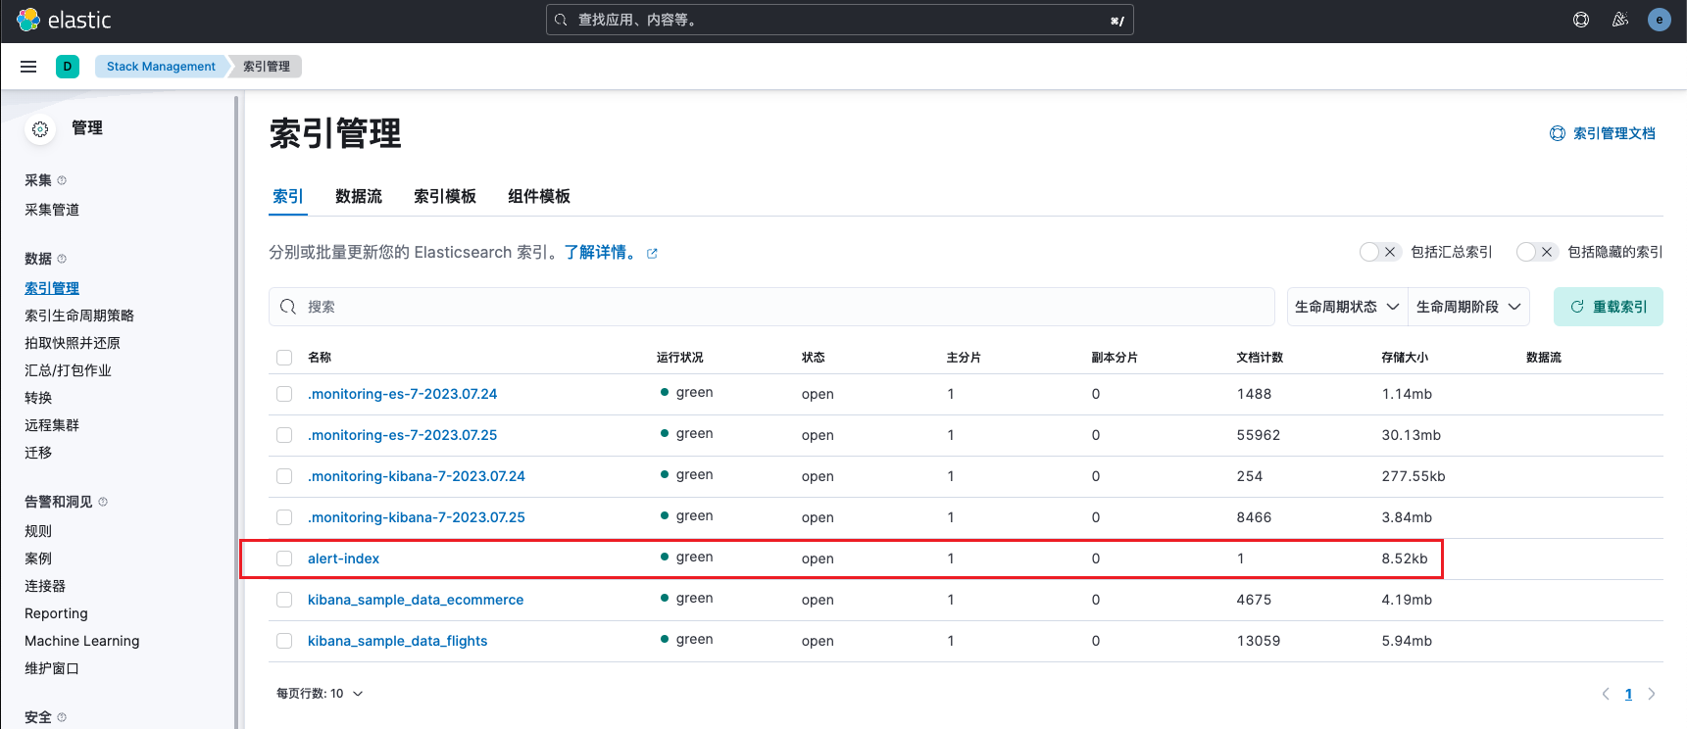Go to next page of results

click(x=1652, y=694)
